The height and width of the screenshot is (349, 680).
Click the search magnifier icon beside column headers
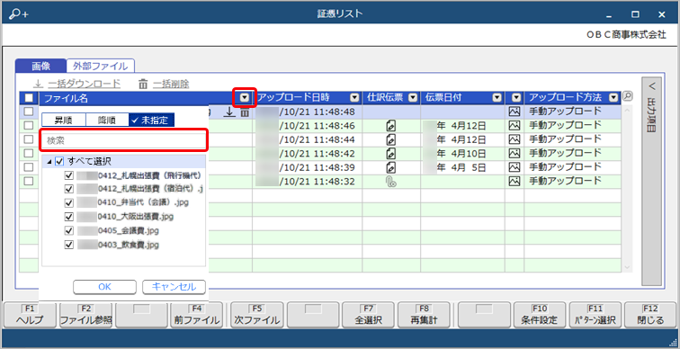point(627,96)
